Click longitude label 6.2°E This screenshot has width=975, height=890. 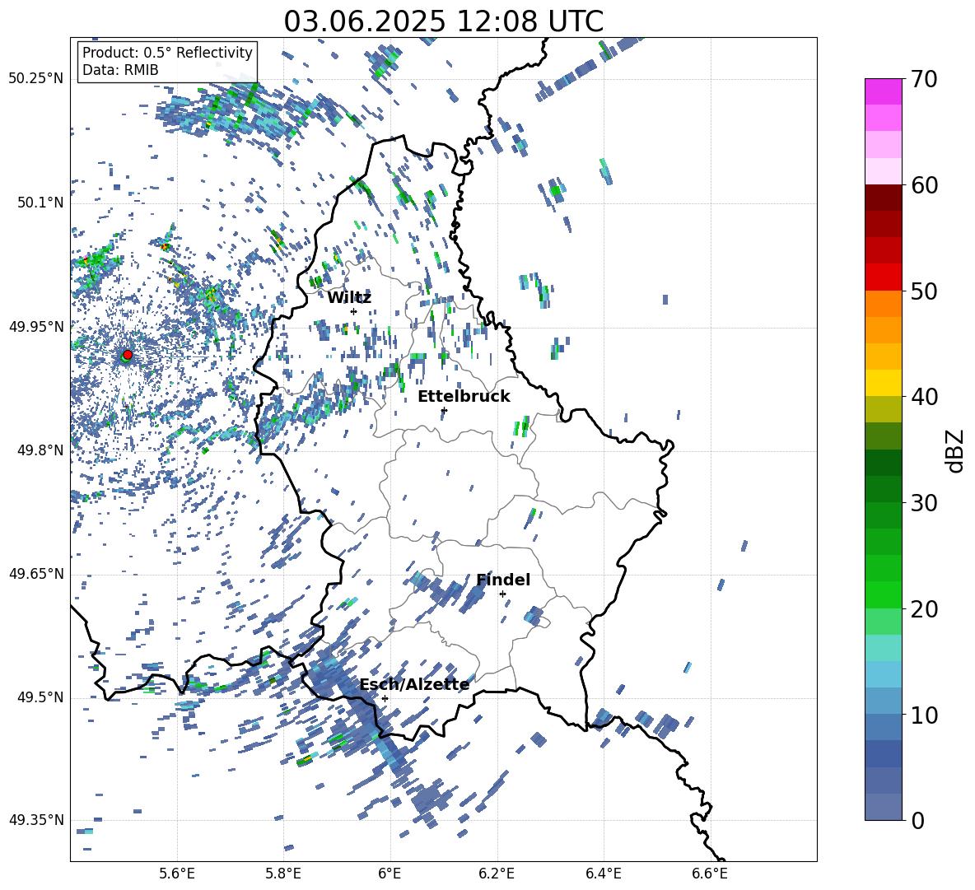(x=497, y=874)
